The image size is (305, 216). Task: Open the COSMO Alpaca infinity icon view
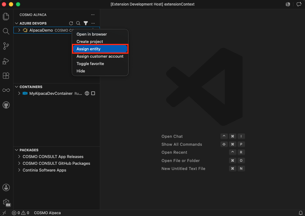6,90
